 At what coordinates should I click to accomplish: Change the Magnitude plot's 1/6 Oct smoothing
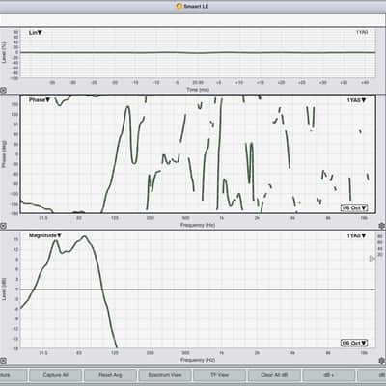point(354,344)
